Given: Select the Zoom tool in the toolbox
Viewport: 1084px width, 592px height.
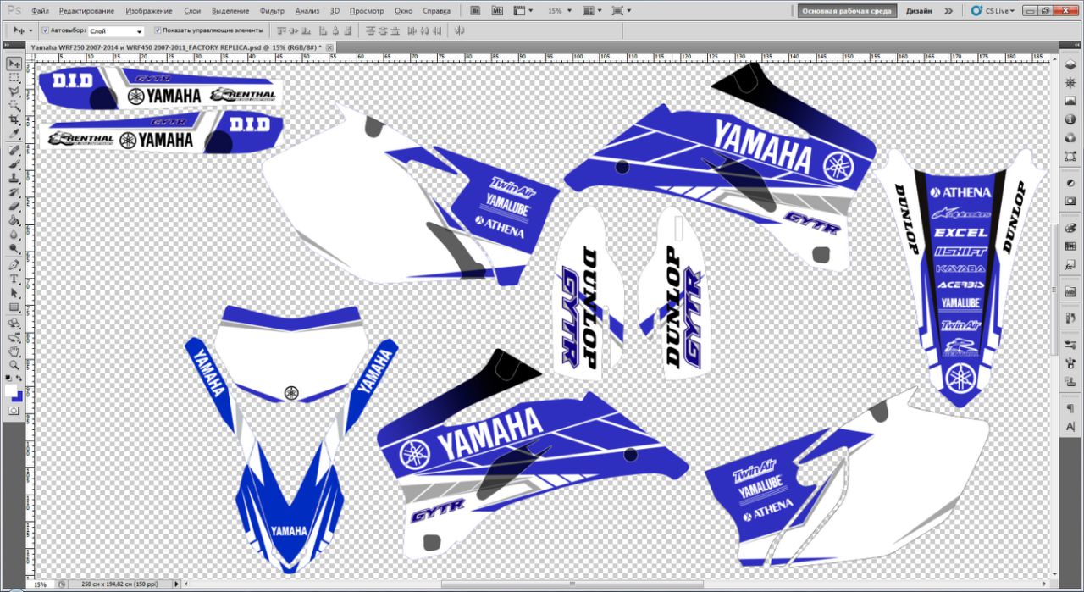Looking at the screenshot, I should (14, 365).
